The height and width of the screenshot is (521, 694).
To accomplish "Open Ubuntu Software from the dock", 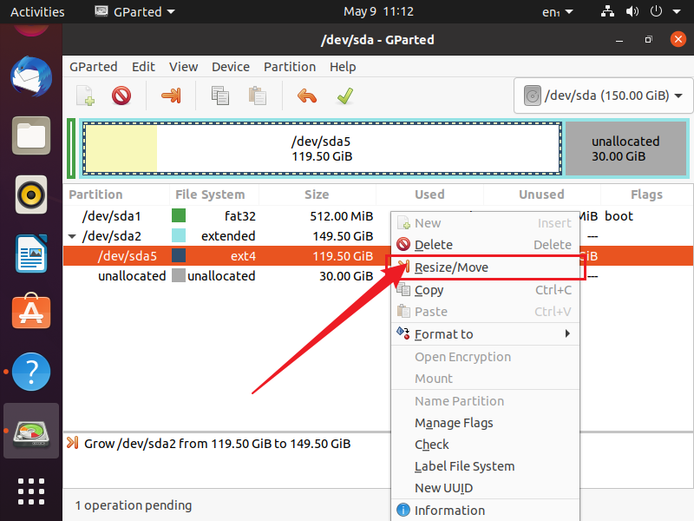I will click(x=31, y=312).
